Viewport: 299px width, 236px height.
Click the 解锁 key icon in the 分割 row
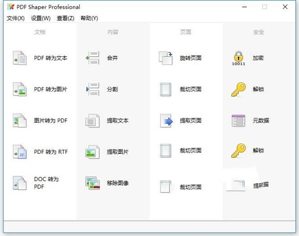click(238, 89)
